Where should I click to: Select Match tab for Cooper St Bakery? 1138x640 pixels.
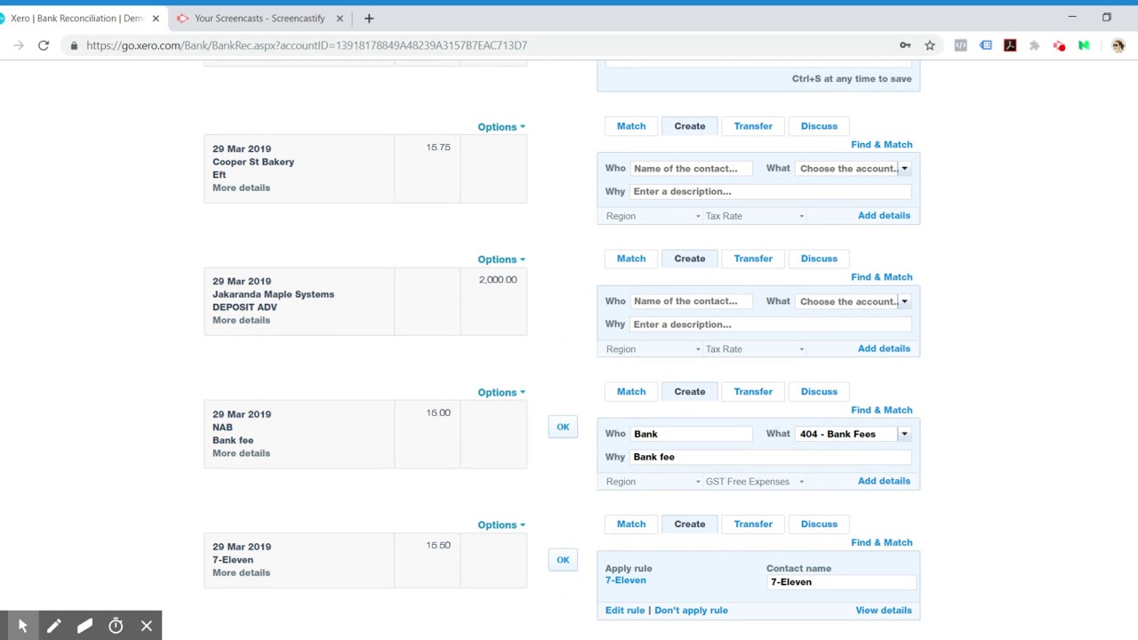click(631, 126)
